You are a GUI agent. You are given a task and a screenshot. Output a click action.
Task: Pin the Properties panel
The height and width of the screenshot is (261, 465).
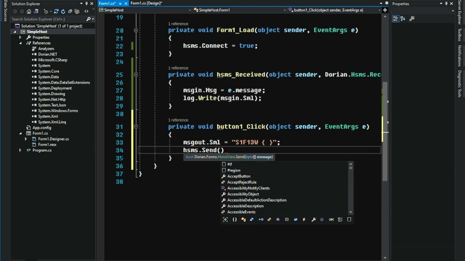pos(446,4)
